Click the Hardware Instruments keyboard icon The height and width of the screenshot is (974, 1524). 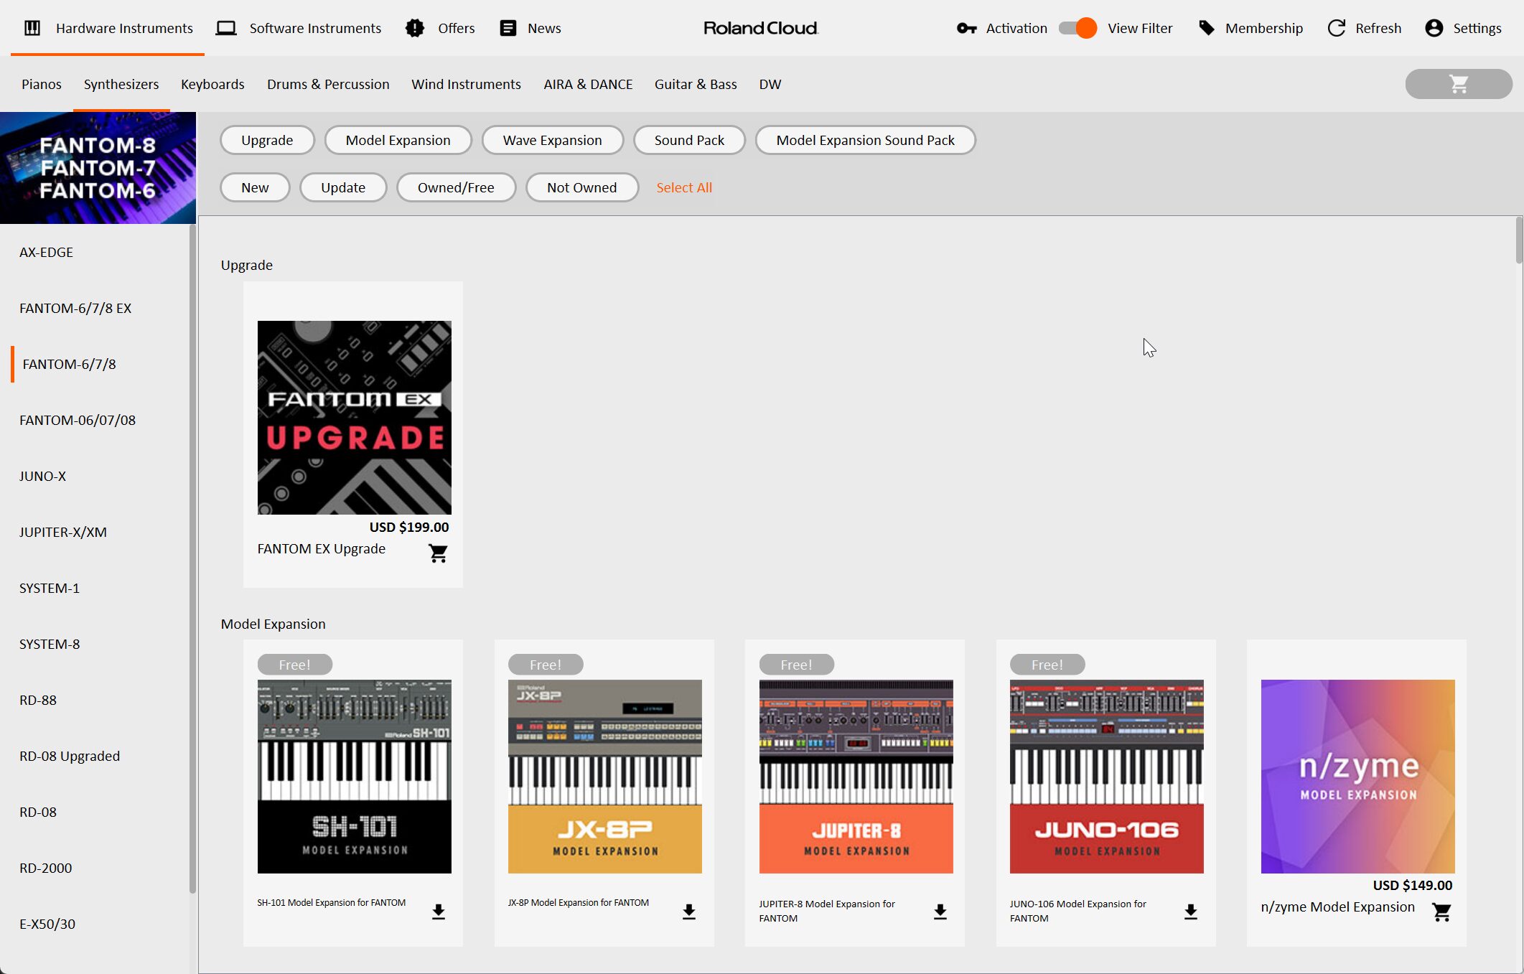32,28
